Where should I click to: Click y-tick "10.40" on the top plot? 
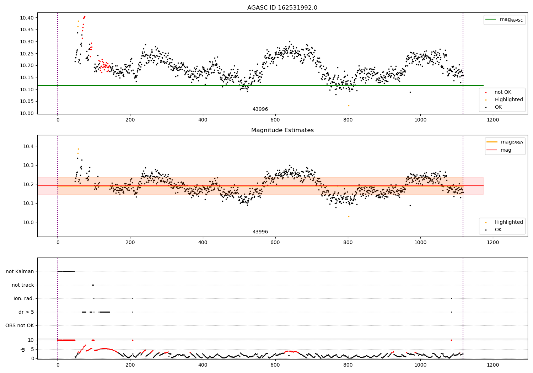pos(27,18)
